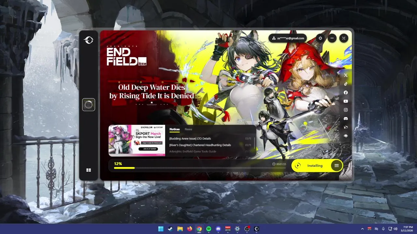This screenshot has height=234, width=417.
Task: Click the Endfield logo on banner
Action: point(126,56)
